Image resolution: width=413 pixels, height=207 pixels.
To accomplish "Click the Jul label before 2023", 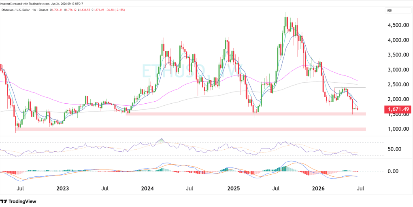I will [x=21, y=188].
